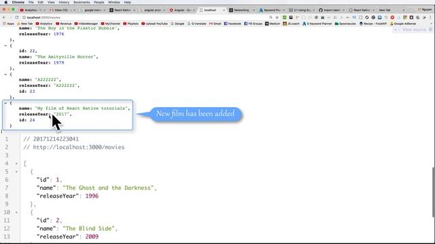Open the Apple menu
The height and width of the screenshot is (244, 435).
[6, 2]
